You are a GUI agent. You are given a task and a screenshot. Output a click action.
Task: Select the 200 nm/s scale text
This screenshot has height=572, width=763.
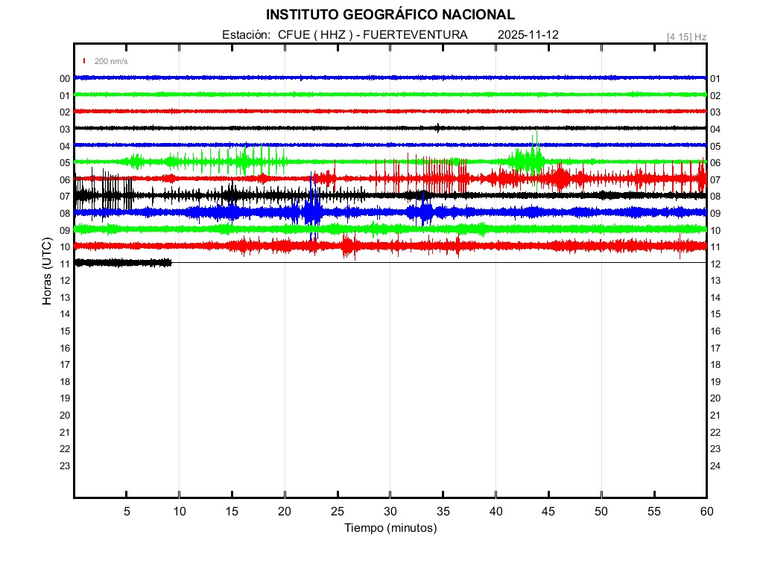[111, 61]
